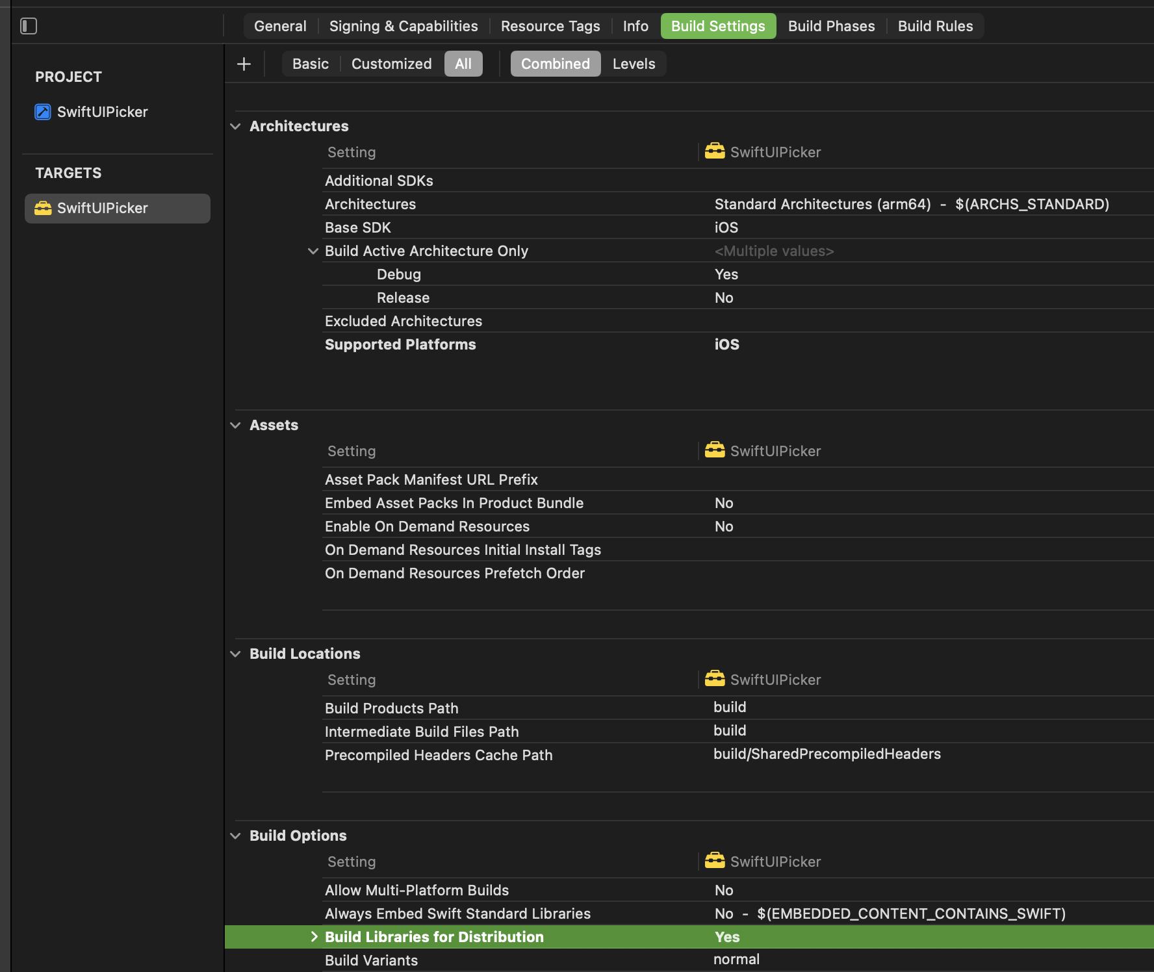Image resolution: width=1154 pixels, height=972 pixels.
Task: Edit Build Variants value normal
Action: click(736, 959)
